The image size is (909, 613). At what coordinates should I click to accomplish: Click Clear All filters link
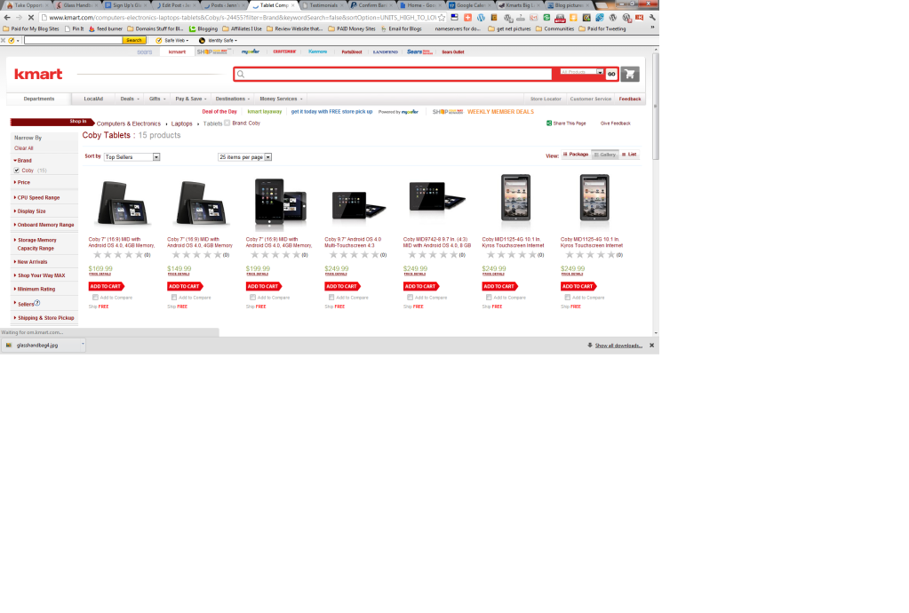point(24,148)
